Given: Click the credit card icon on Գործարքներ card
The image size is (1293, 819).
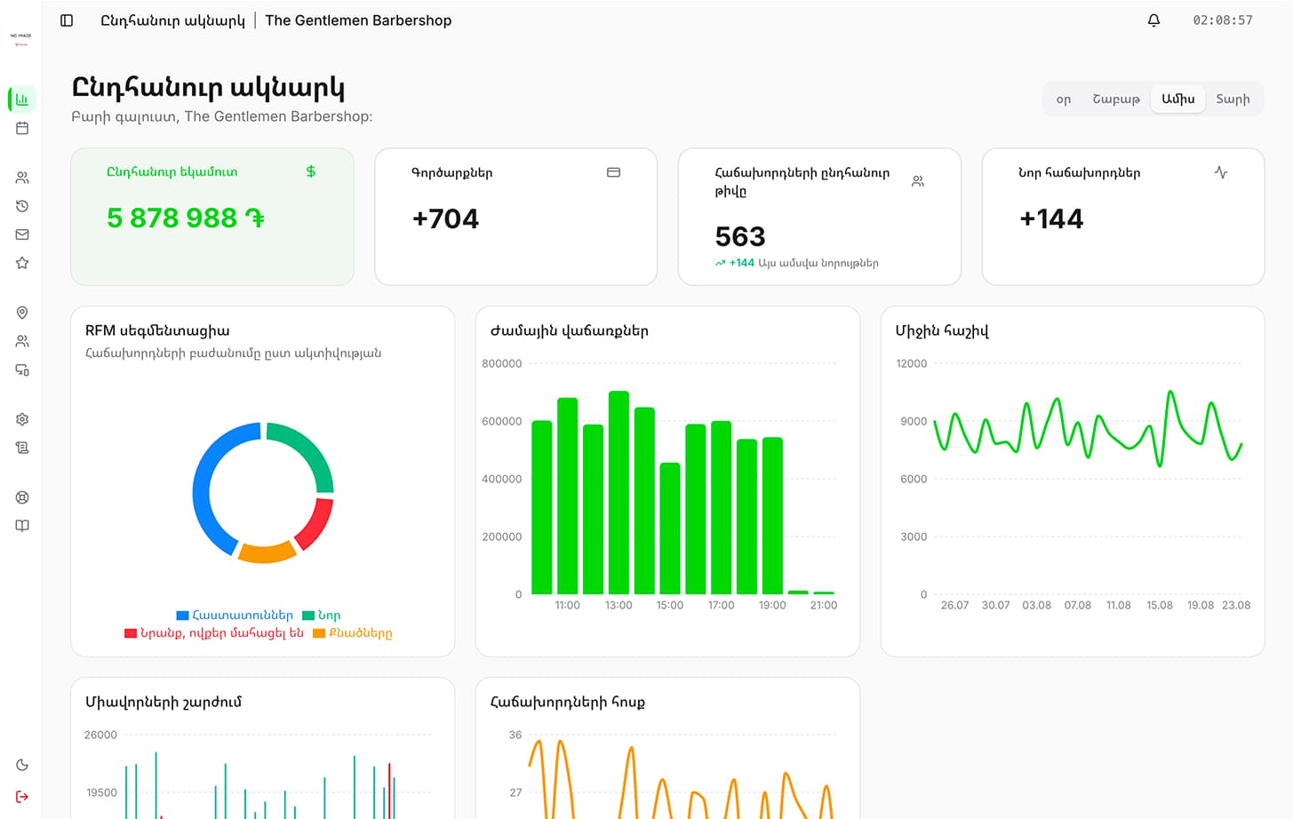Looking at the screenshot, I should tap(613, 172).
